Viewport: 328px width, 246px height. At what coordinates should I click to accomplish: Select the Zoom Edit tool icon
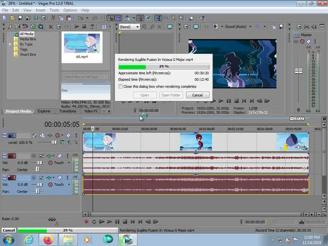pyautogui.click(x=181, y=18)
